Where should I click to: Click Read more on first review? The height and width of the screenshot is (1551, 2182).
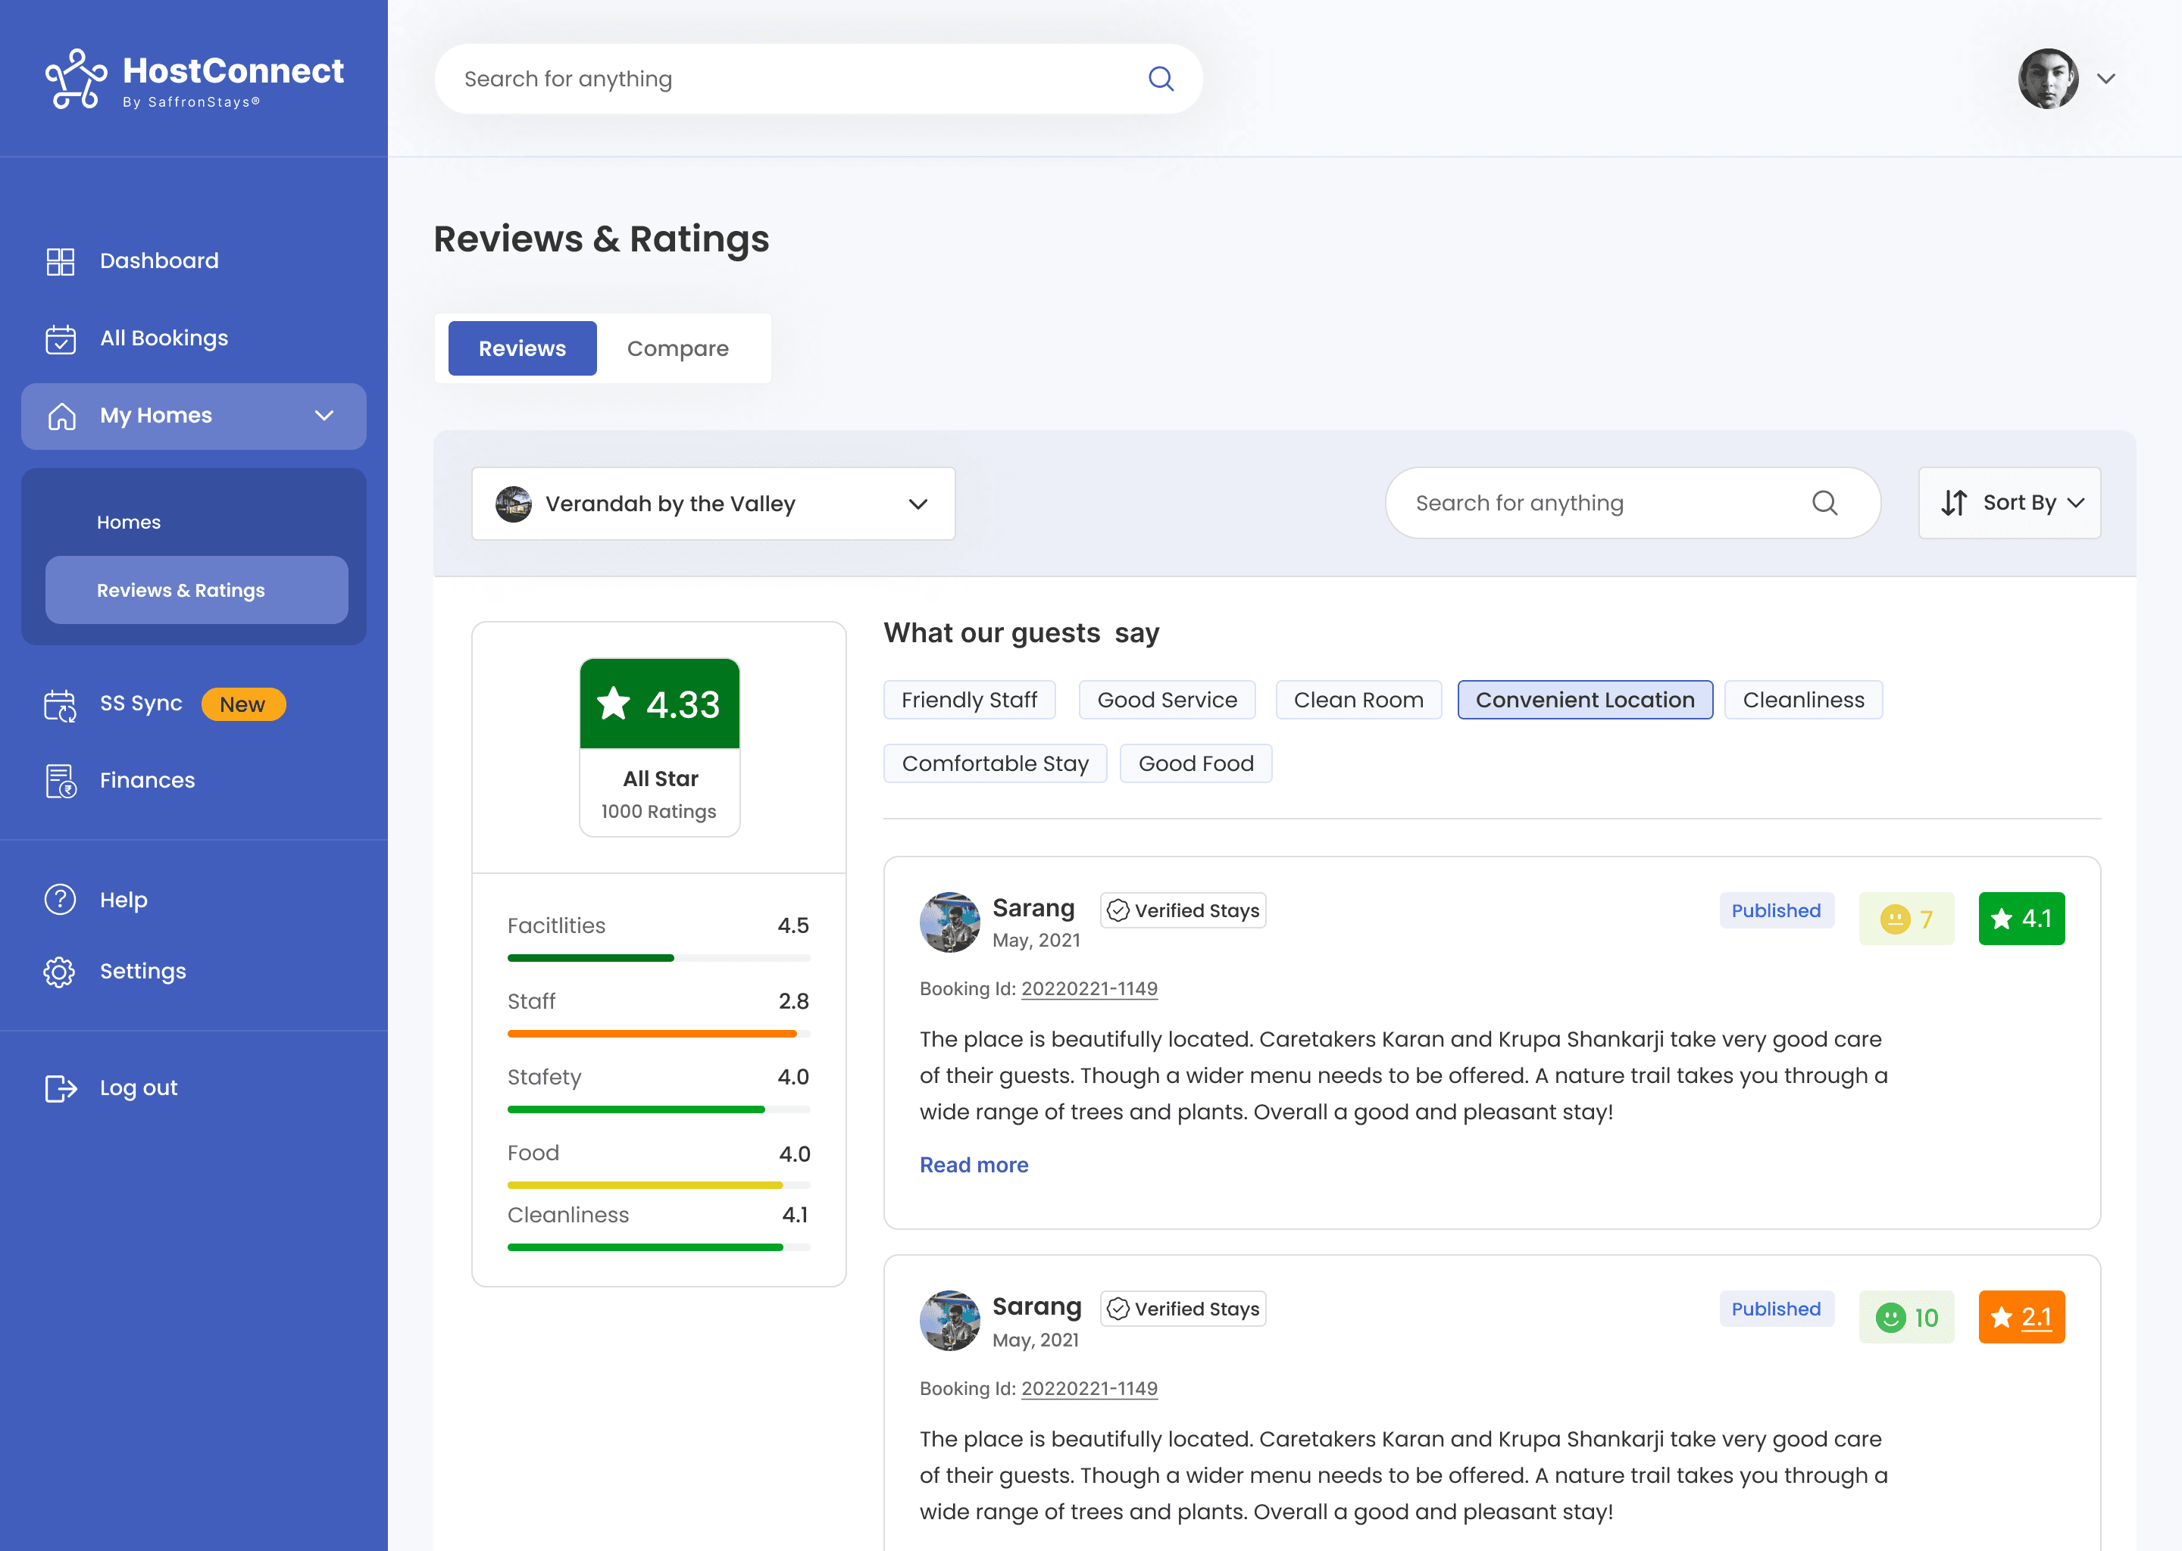(x=974, y=1164)
